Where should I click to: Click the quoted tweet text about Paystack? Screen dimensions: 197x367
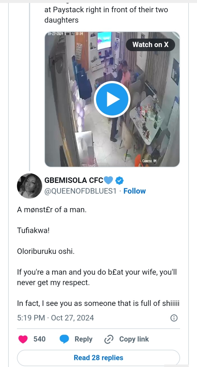pos(106,15)
